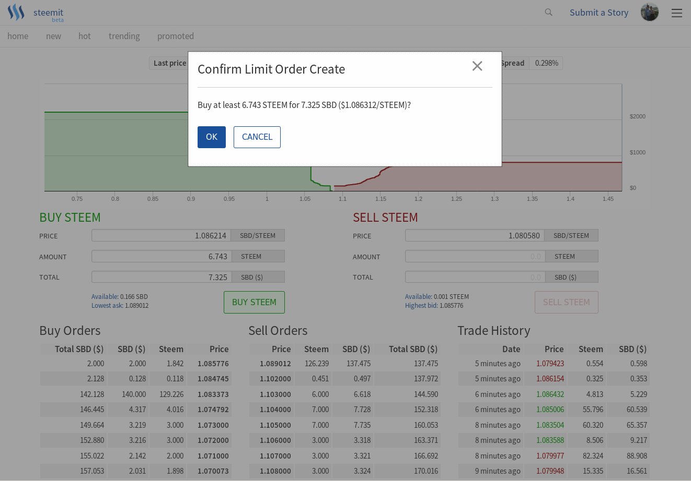Switch to the promoted tab
Screen dimensions: 691x481
click(x=176, y=36)
